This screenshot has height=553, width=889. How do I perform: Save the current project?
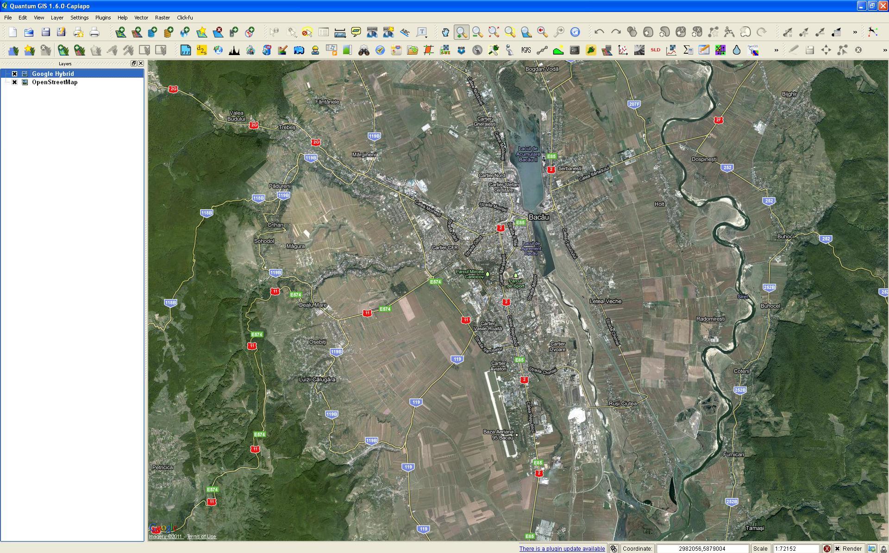pos(45,32)
